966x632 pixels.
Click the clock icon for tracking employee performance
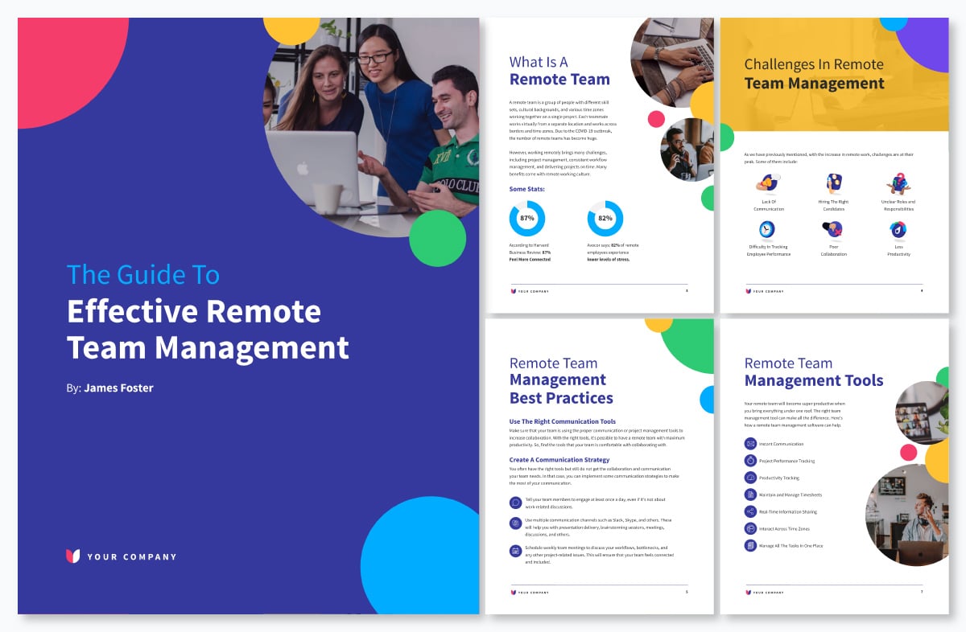click(767, 229)
